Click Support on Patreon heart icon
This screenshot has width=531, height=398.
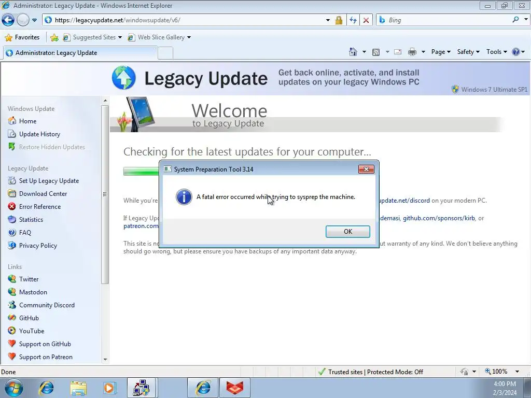[x=12, y=357]
